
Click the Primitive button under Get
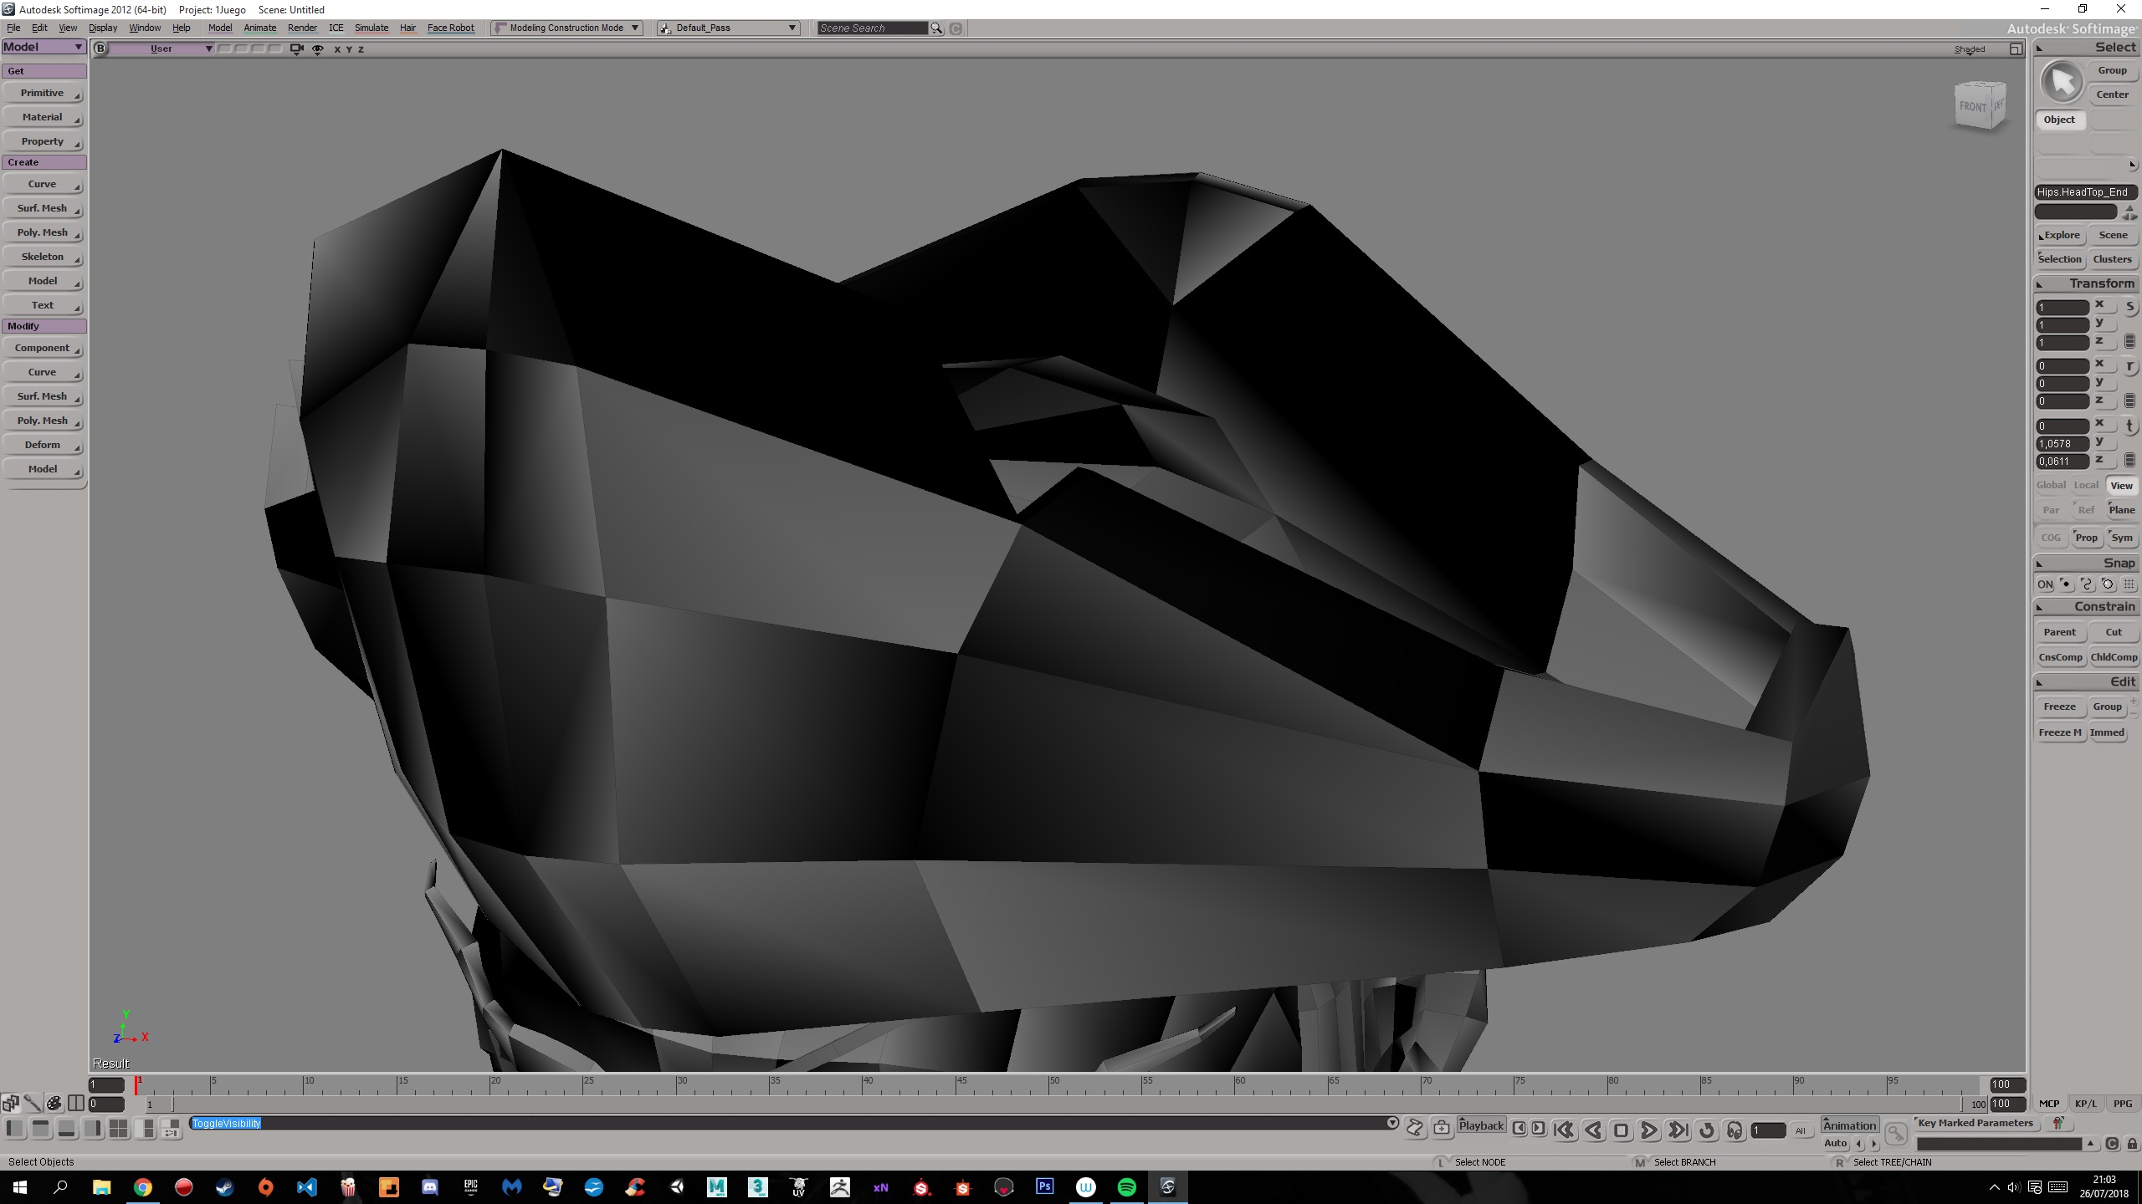pyautogui.click(x=43, y=93)
